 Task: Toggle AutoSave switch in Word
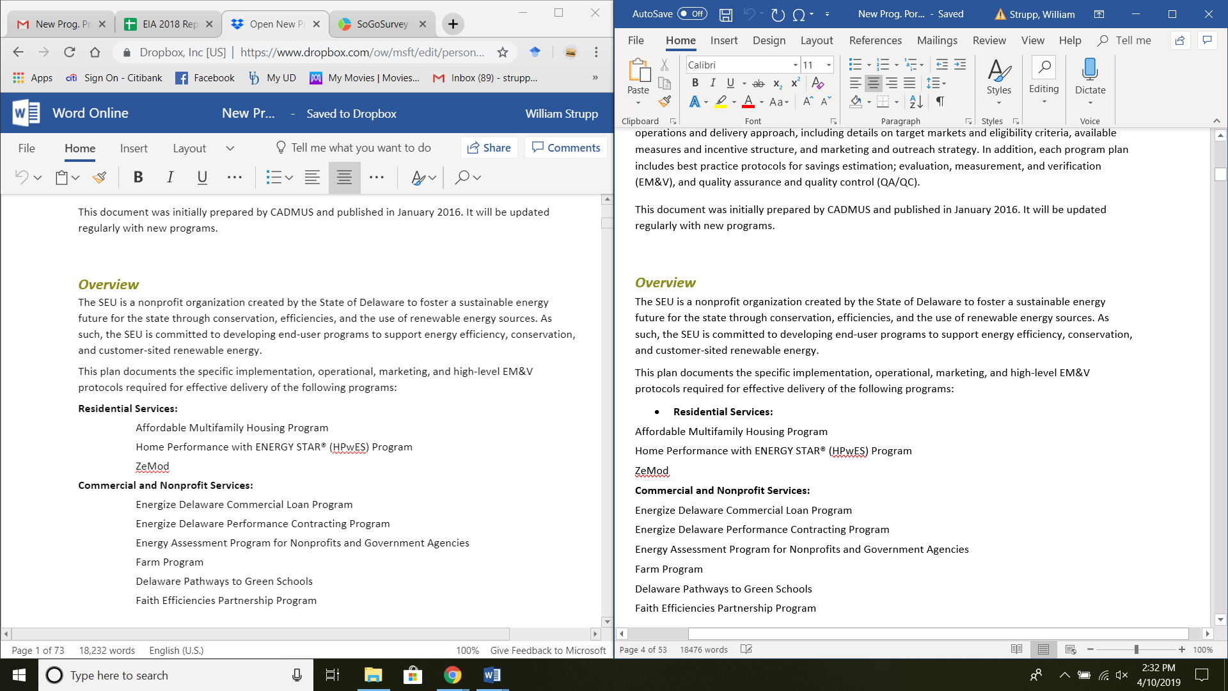tap(691, 14)
